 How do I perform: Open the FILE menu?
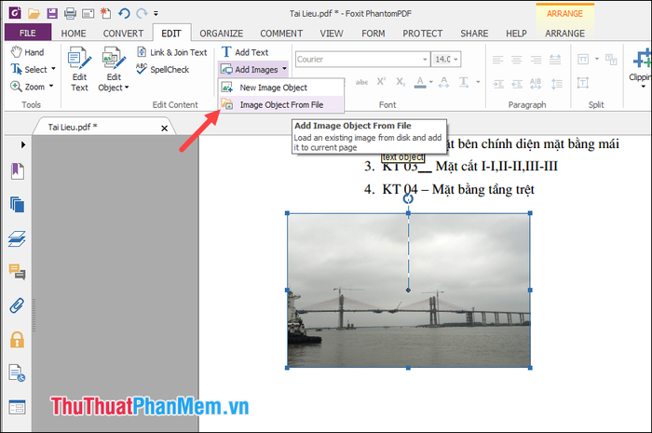point(27,33)
